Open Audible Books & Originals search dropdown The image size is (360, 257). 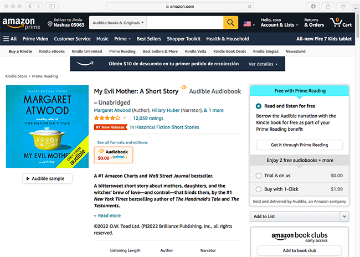(117, 23)
